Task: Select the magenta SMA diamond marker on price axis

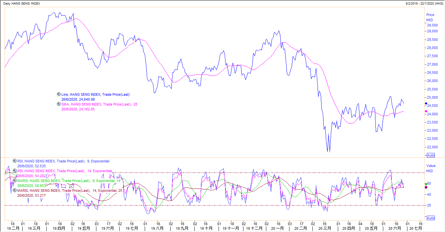Action: 426,111
